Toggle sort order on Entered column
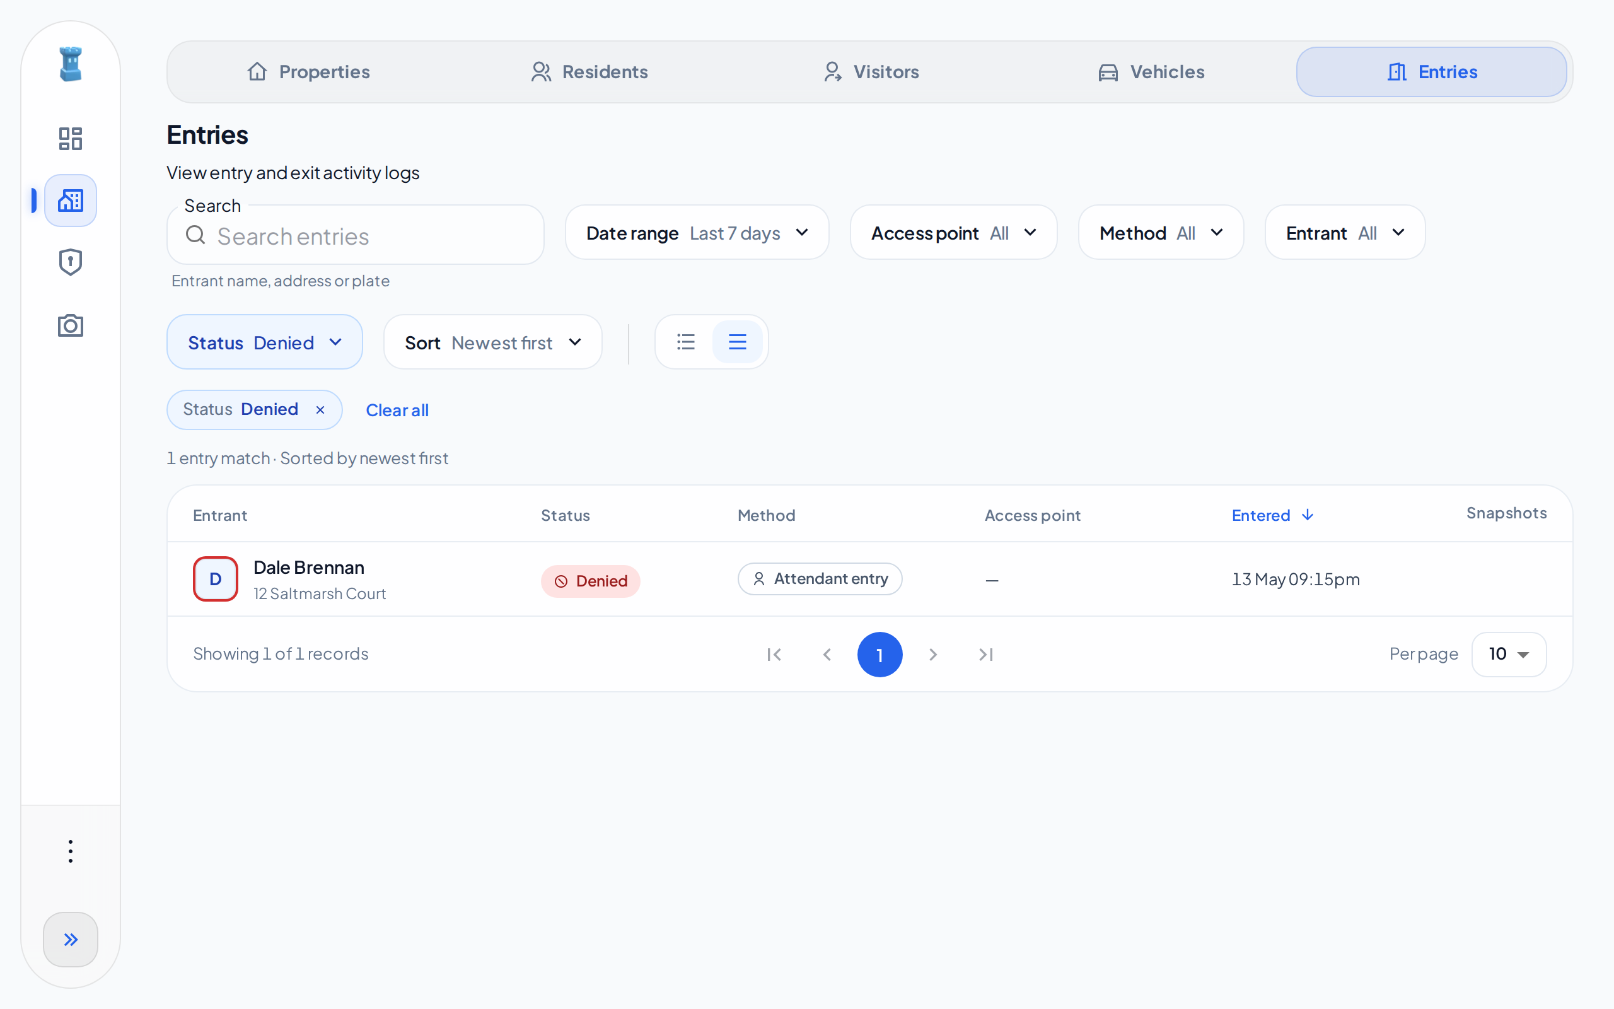The height and width of the screenshot is (1009, 1614). click(x=1272, y=515)
